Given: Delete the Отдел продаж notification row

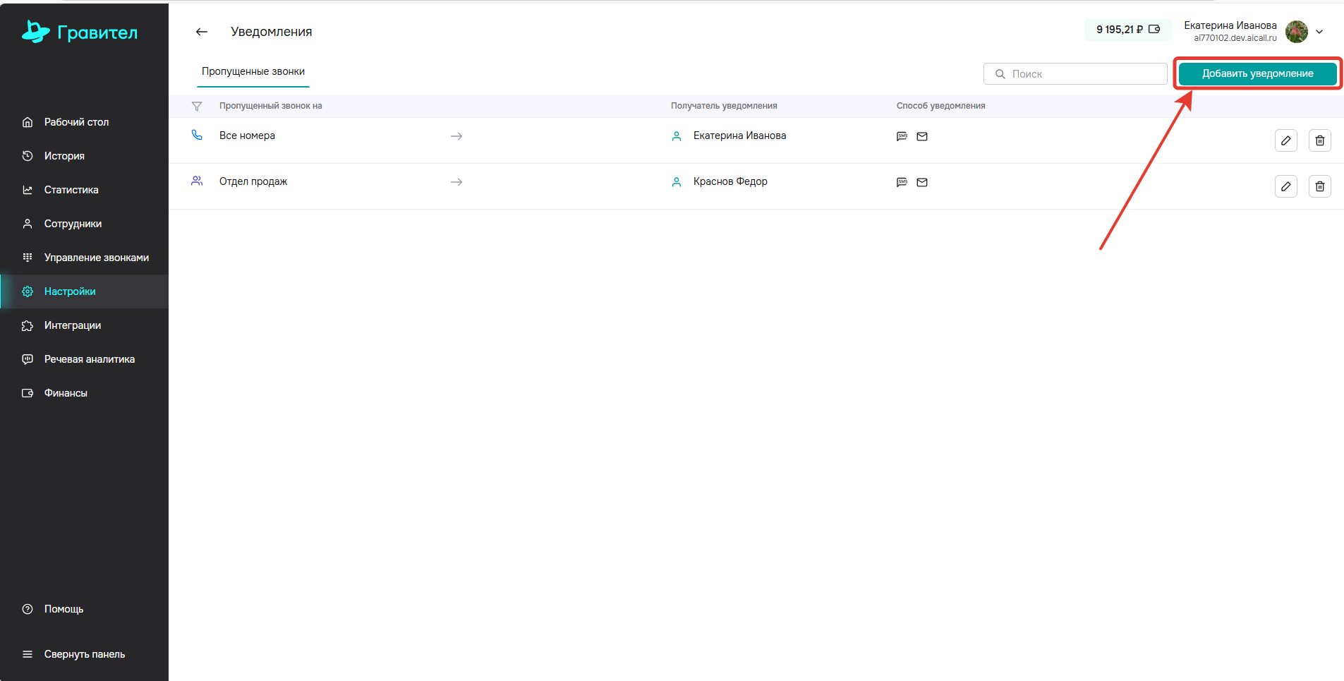Looking at the screenshot, I should point(1319,186).
